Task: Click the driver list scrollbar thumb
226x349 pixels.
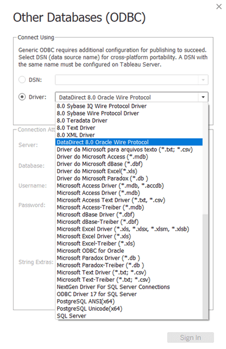Action: (205, 266)
